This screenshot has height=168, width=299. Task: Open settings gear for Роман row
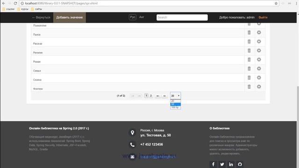pos(259,59)
